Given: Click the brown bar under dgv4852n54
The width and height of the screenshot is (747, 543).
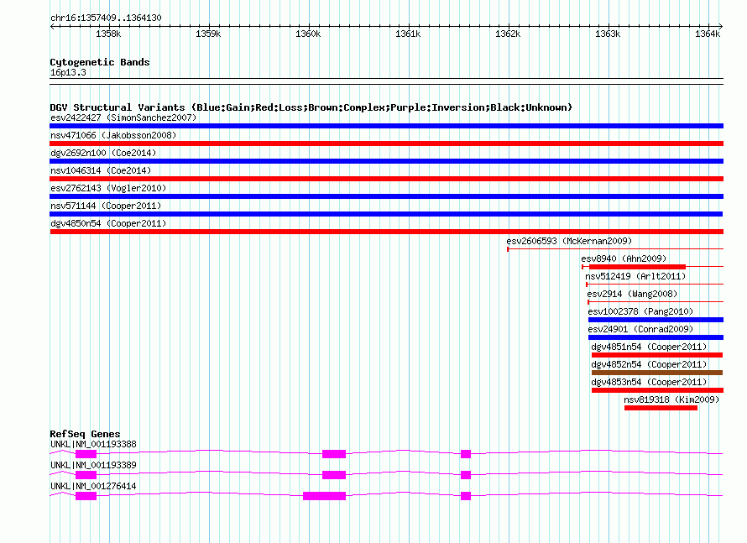Looking at the screenshot, I should (656, 373).
